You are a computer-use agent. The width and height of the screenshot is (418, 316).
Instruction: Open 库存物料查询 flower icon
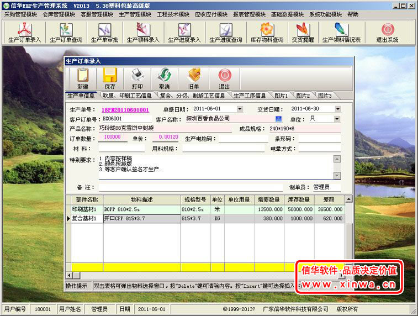pos(267,33)
